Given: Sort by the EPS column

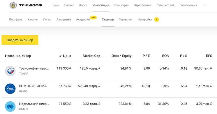Looking at the screenshot, I should click(x=209, y=56).
